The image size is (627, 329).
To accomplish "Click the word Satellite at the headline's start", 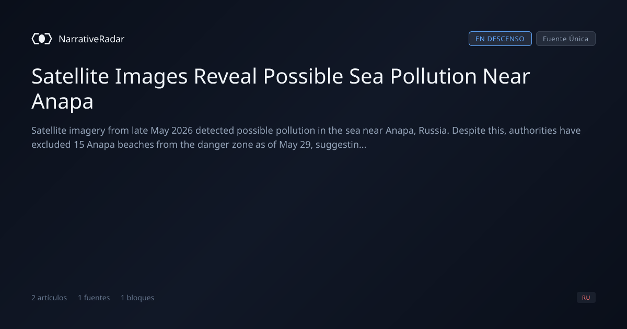I will tap(70, 77).
